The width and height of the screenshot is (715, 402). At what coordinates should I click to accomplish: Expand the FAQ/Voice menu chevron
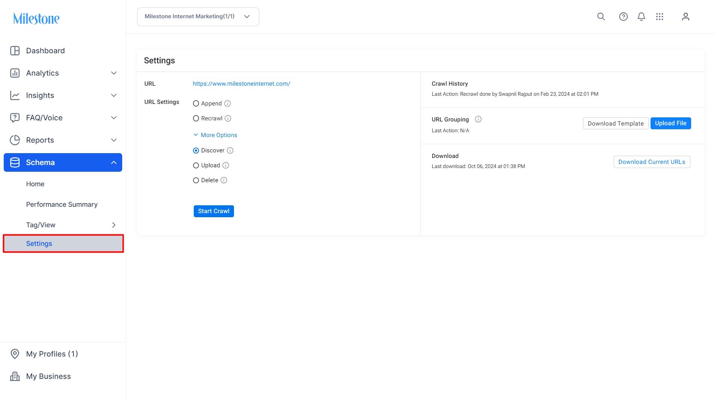click(114, 118)
